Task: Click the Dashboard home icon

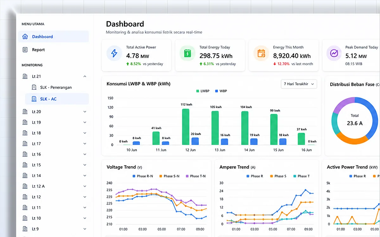Action: 25,37
